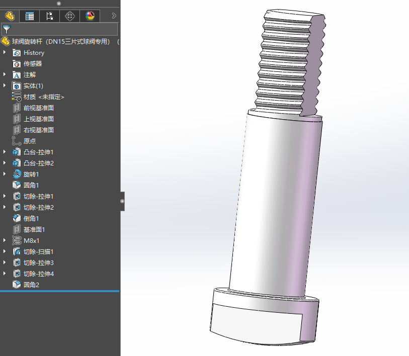Expand the 切除-拉伸2 feature

click(5, 207)
